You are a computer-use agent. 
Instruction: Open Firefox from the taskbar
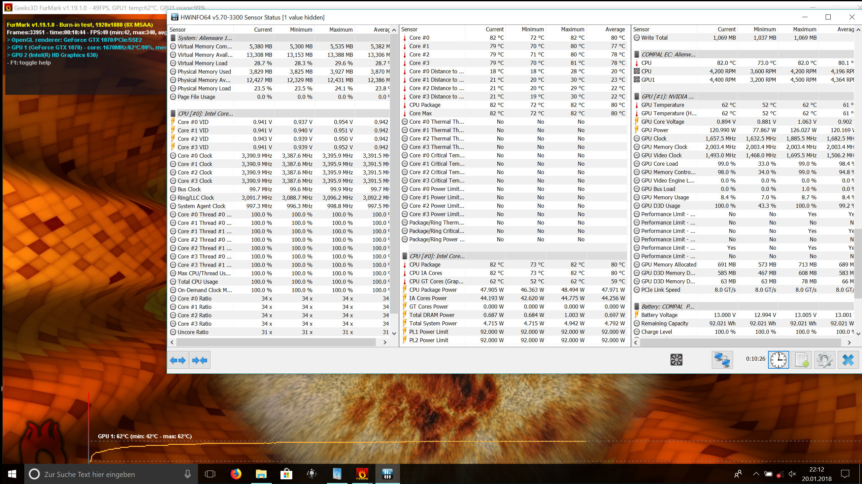tap(236, 474)
